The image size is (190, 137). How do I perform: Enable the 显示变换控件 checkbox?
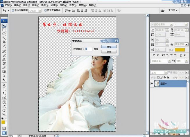pos(45,10)
